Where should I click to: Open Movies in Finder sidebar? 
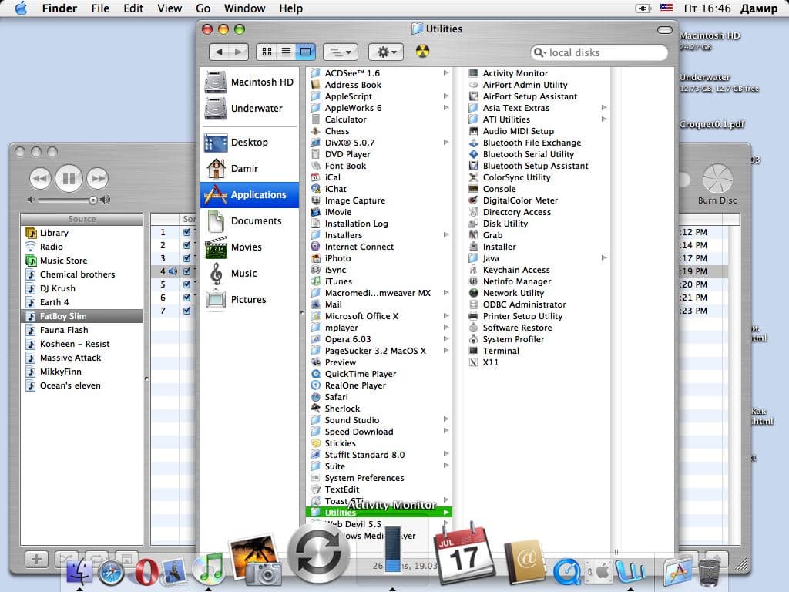[x=250, y=247]
